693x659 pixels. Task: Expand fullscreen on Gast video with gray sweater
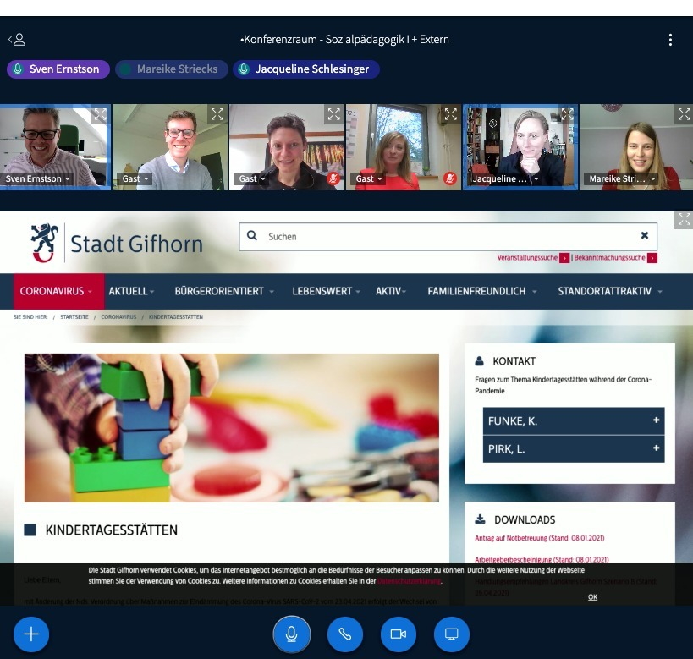(217, 114)
